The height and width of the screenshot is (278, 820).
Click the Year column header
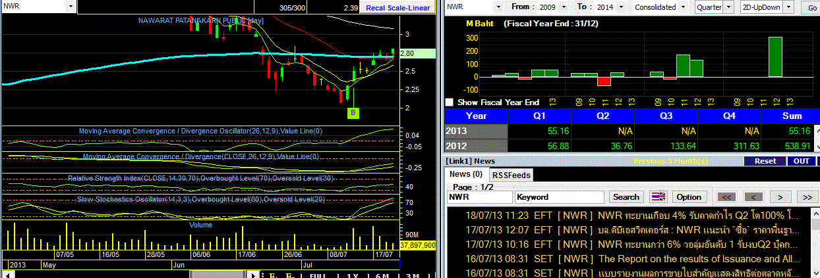click(476, 116)
